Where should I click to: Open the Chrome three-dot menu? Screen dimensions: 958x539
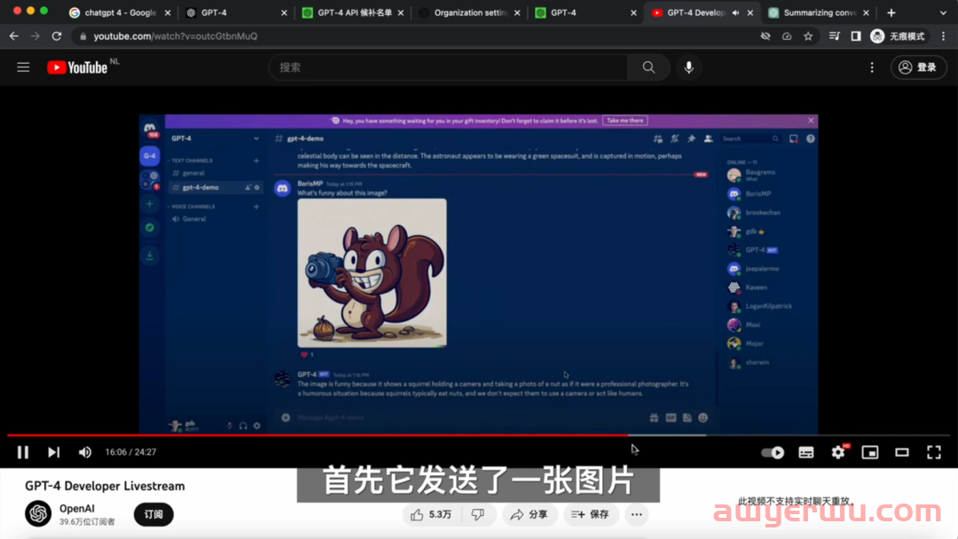pos(943,36)
